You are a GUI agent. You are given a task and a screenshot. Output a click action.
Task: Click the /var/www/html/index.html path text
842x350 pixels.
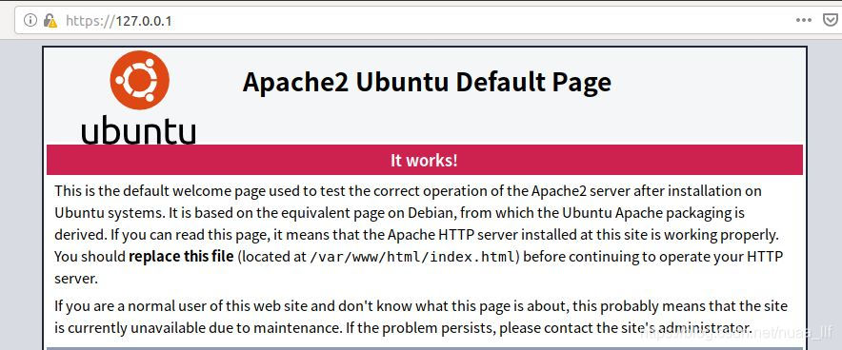[x=412, y=257]
